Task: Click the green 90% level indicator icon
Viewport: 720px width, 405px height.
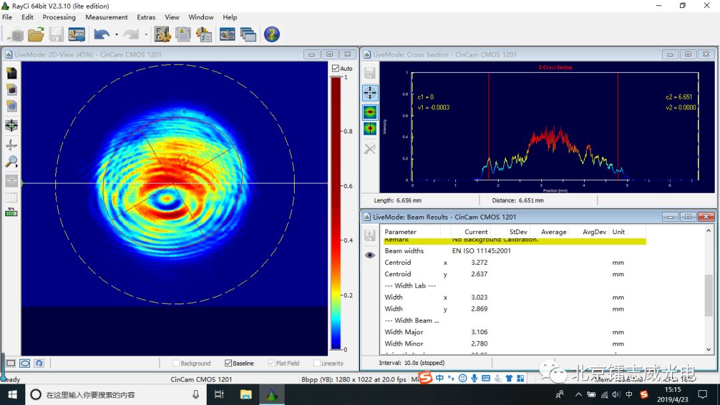Action: click(11, 212)
